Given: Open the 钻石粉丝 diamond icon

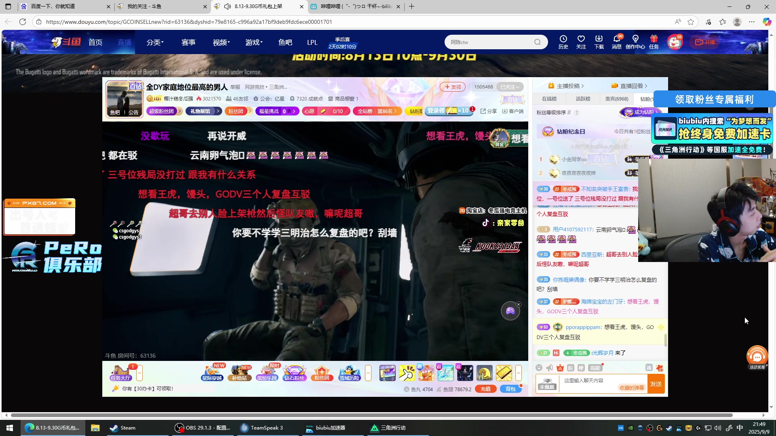Looking at the screenshot, I should (295, 373).
